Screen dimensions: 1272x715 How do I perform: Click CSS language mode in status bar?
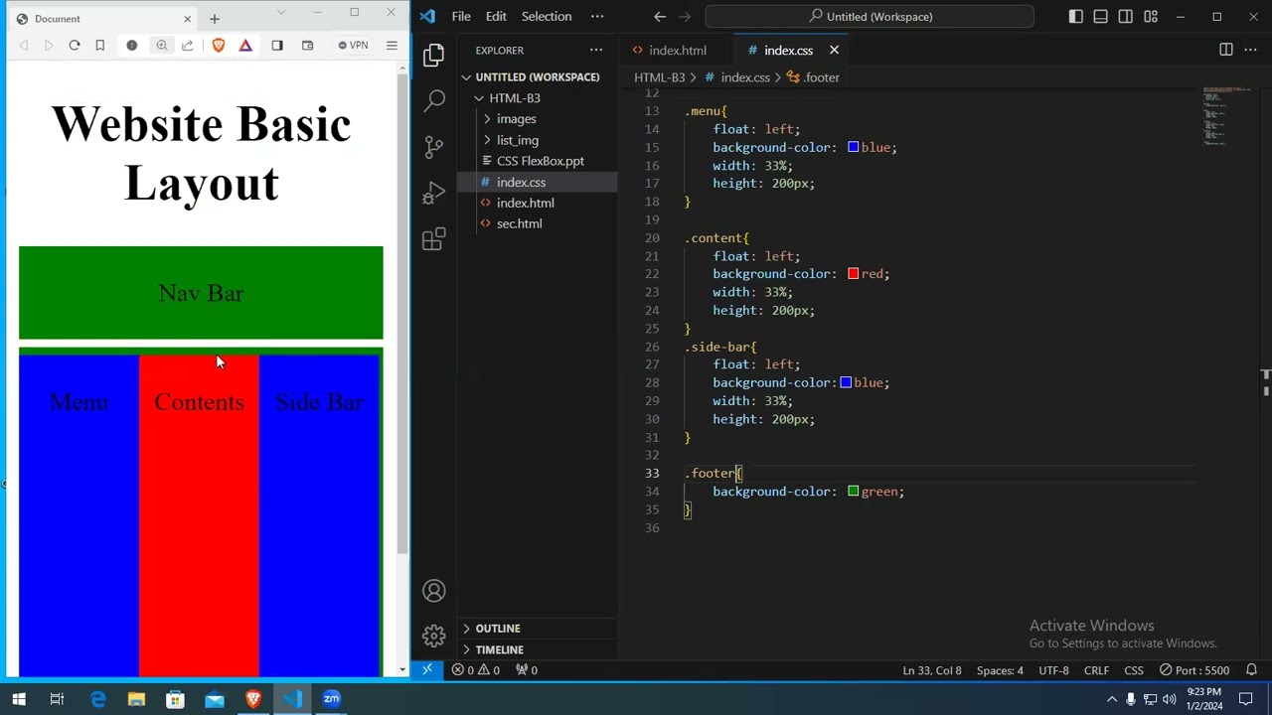[x=1133, y=670]
